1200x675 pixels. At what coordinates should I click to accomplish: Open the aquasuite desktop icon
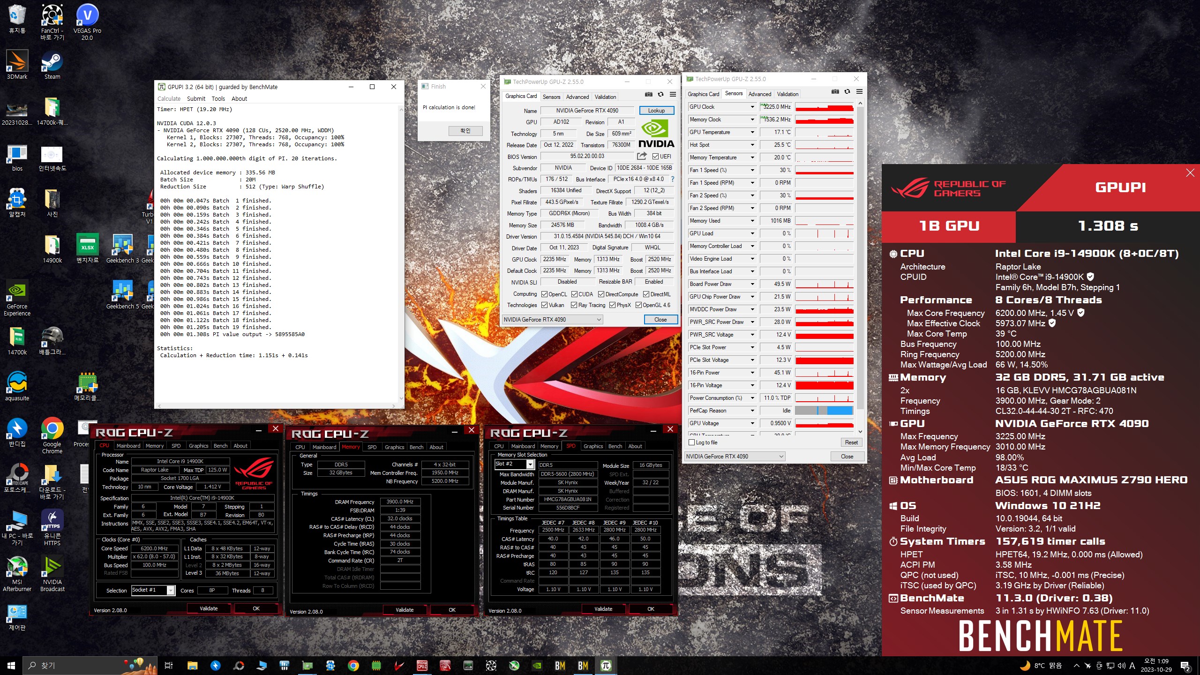(x=17, y=387)
